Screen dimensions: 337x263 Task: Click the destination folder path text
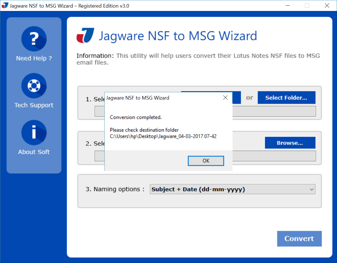click(x=163, y=136)
